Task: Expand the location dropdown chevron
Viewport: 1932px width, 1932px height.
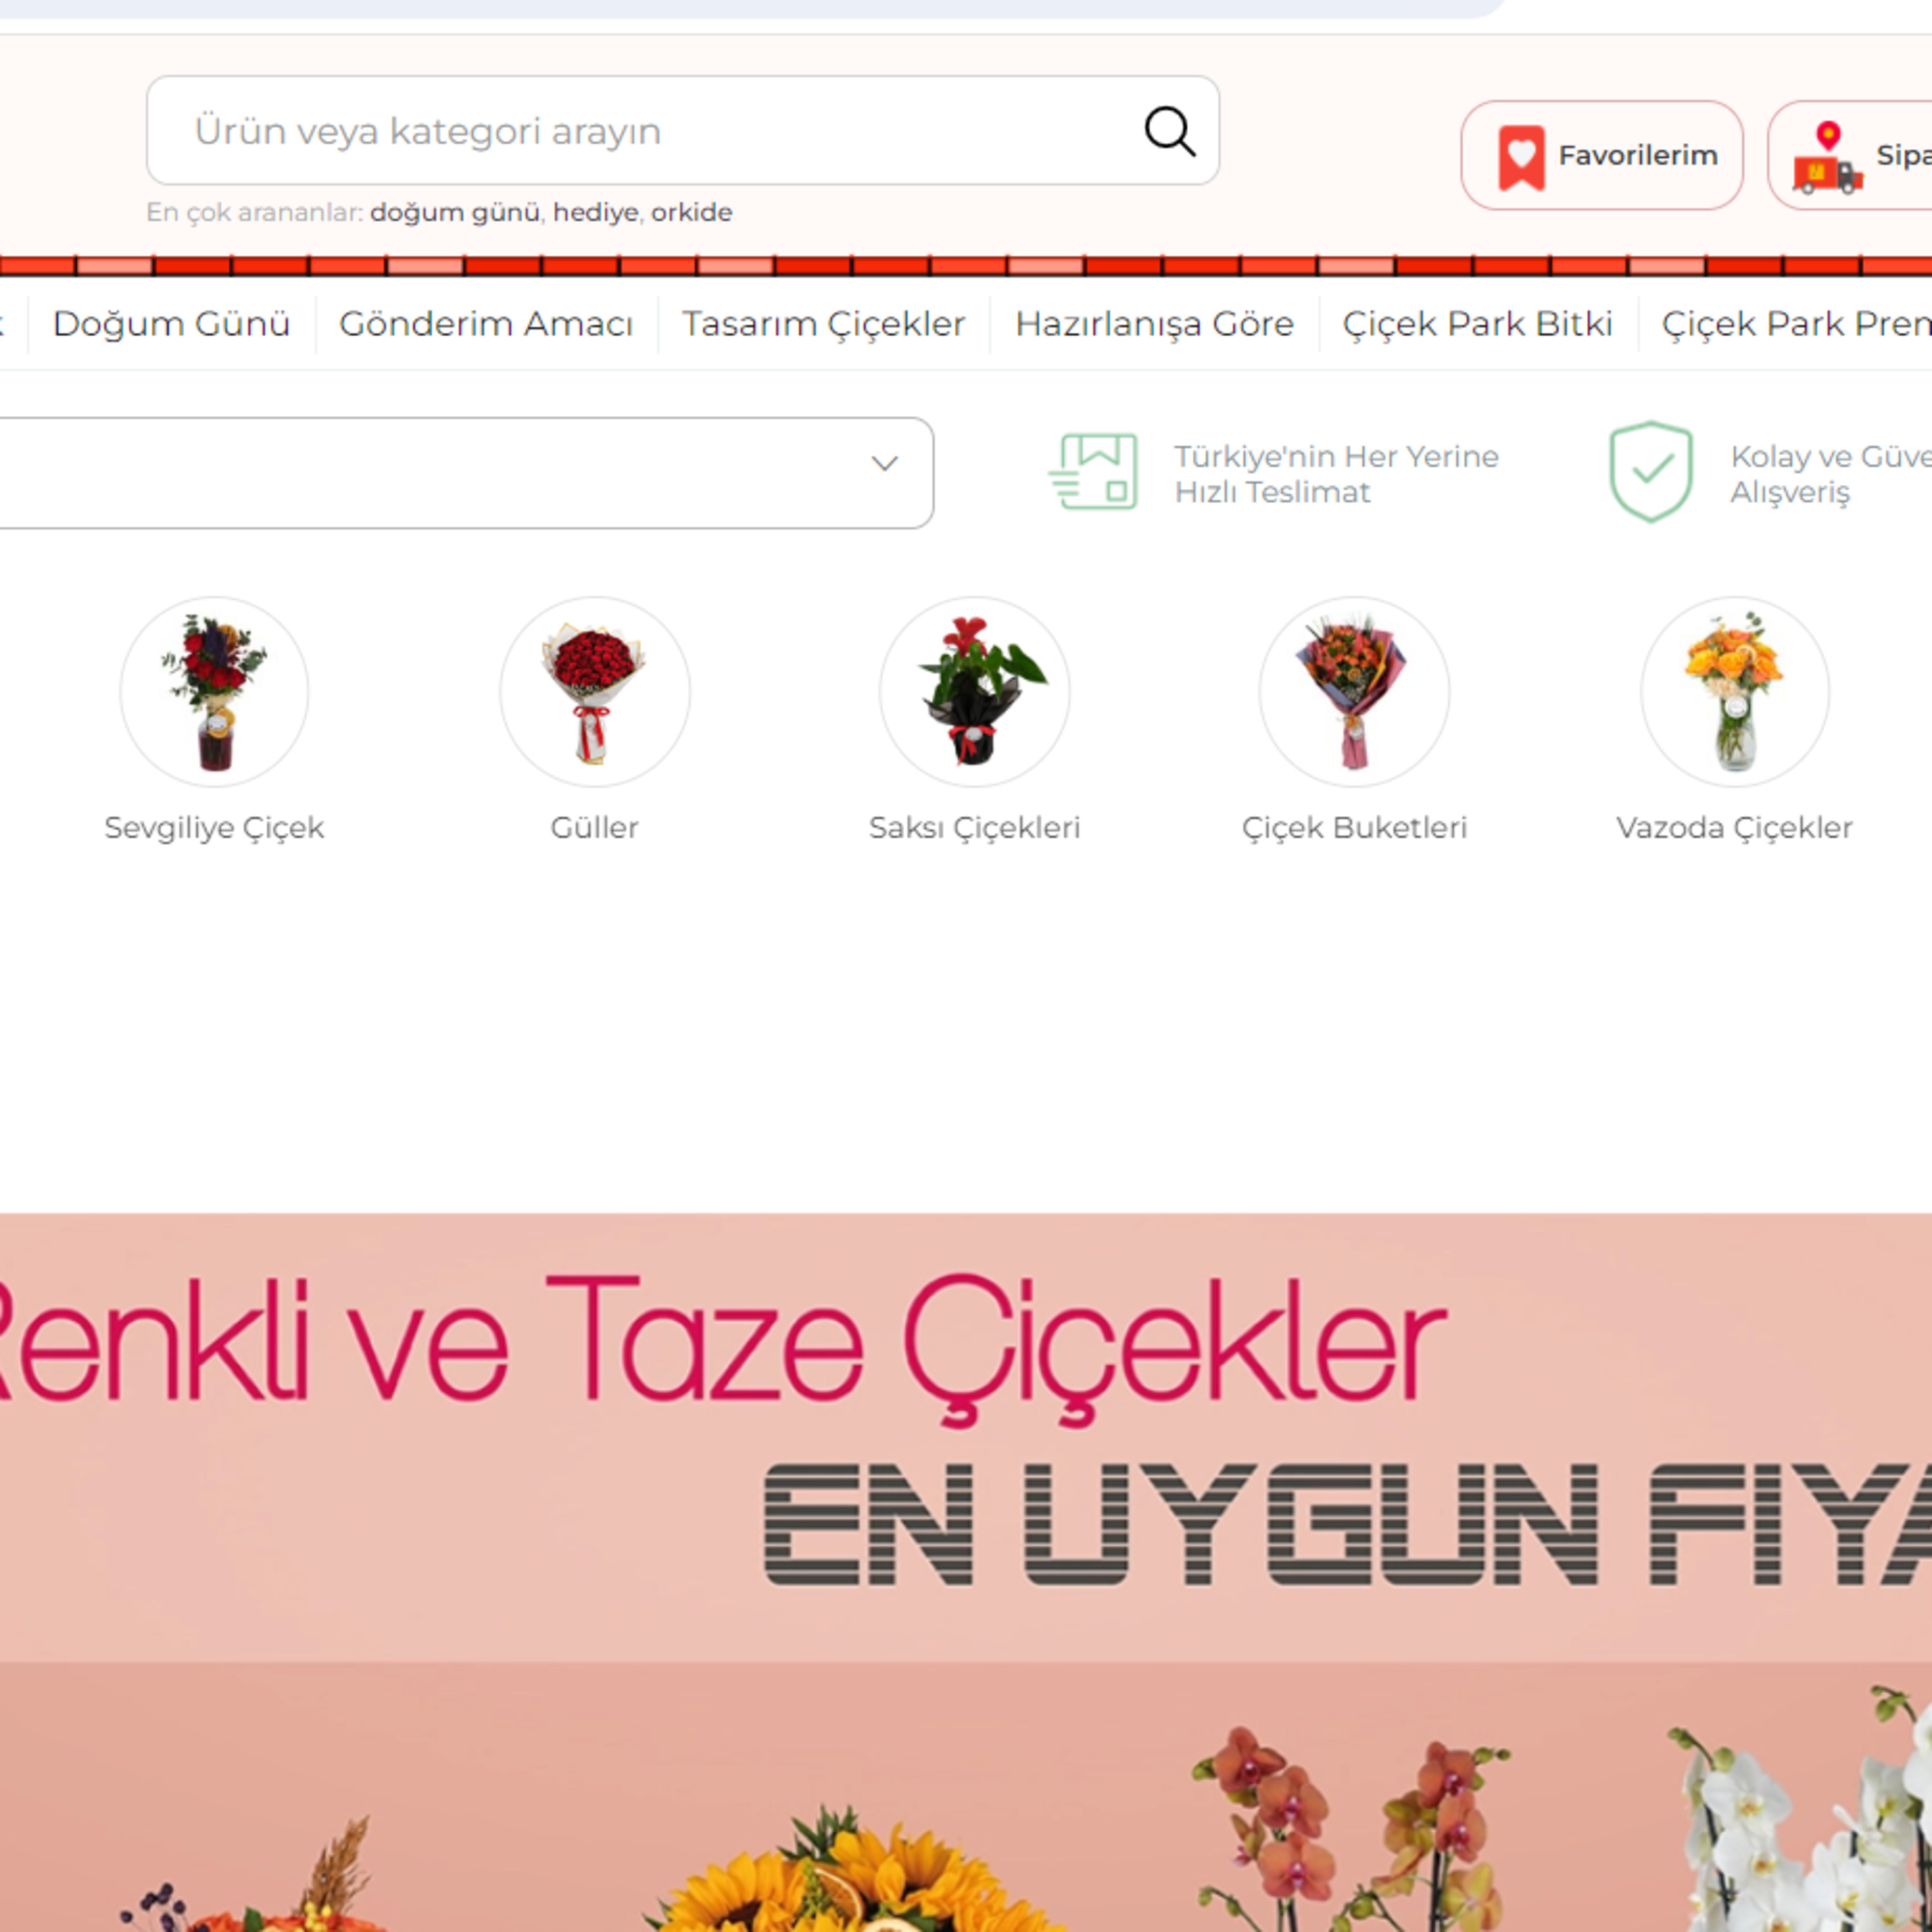Action: [x=884, y=464]
